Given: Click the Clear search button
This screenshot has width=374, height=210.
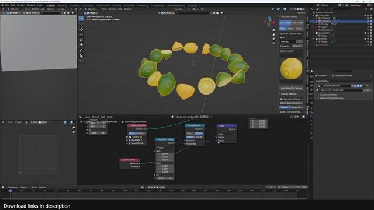Looking at the screenshot, I should click(297, 45).
